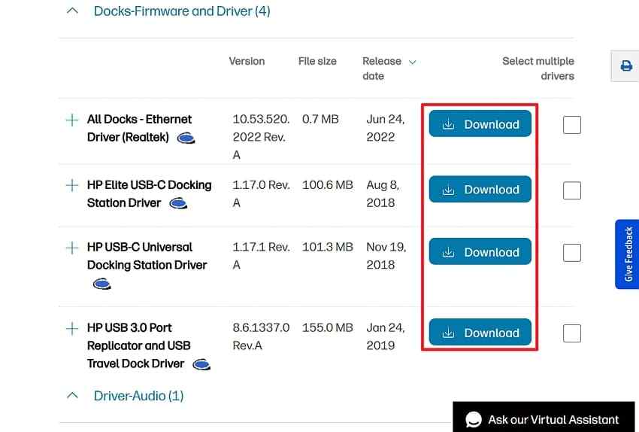
Task: Click the Nov 19, 2018 release date
Action: click(386, 256)
